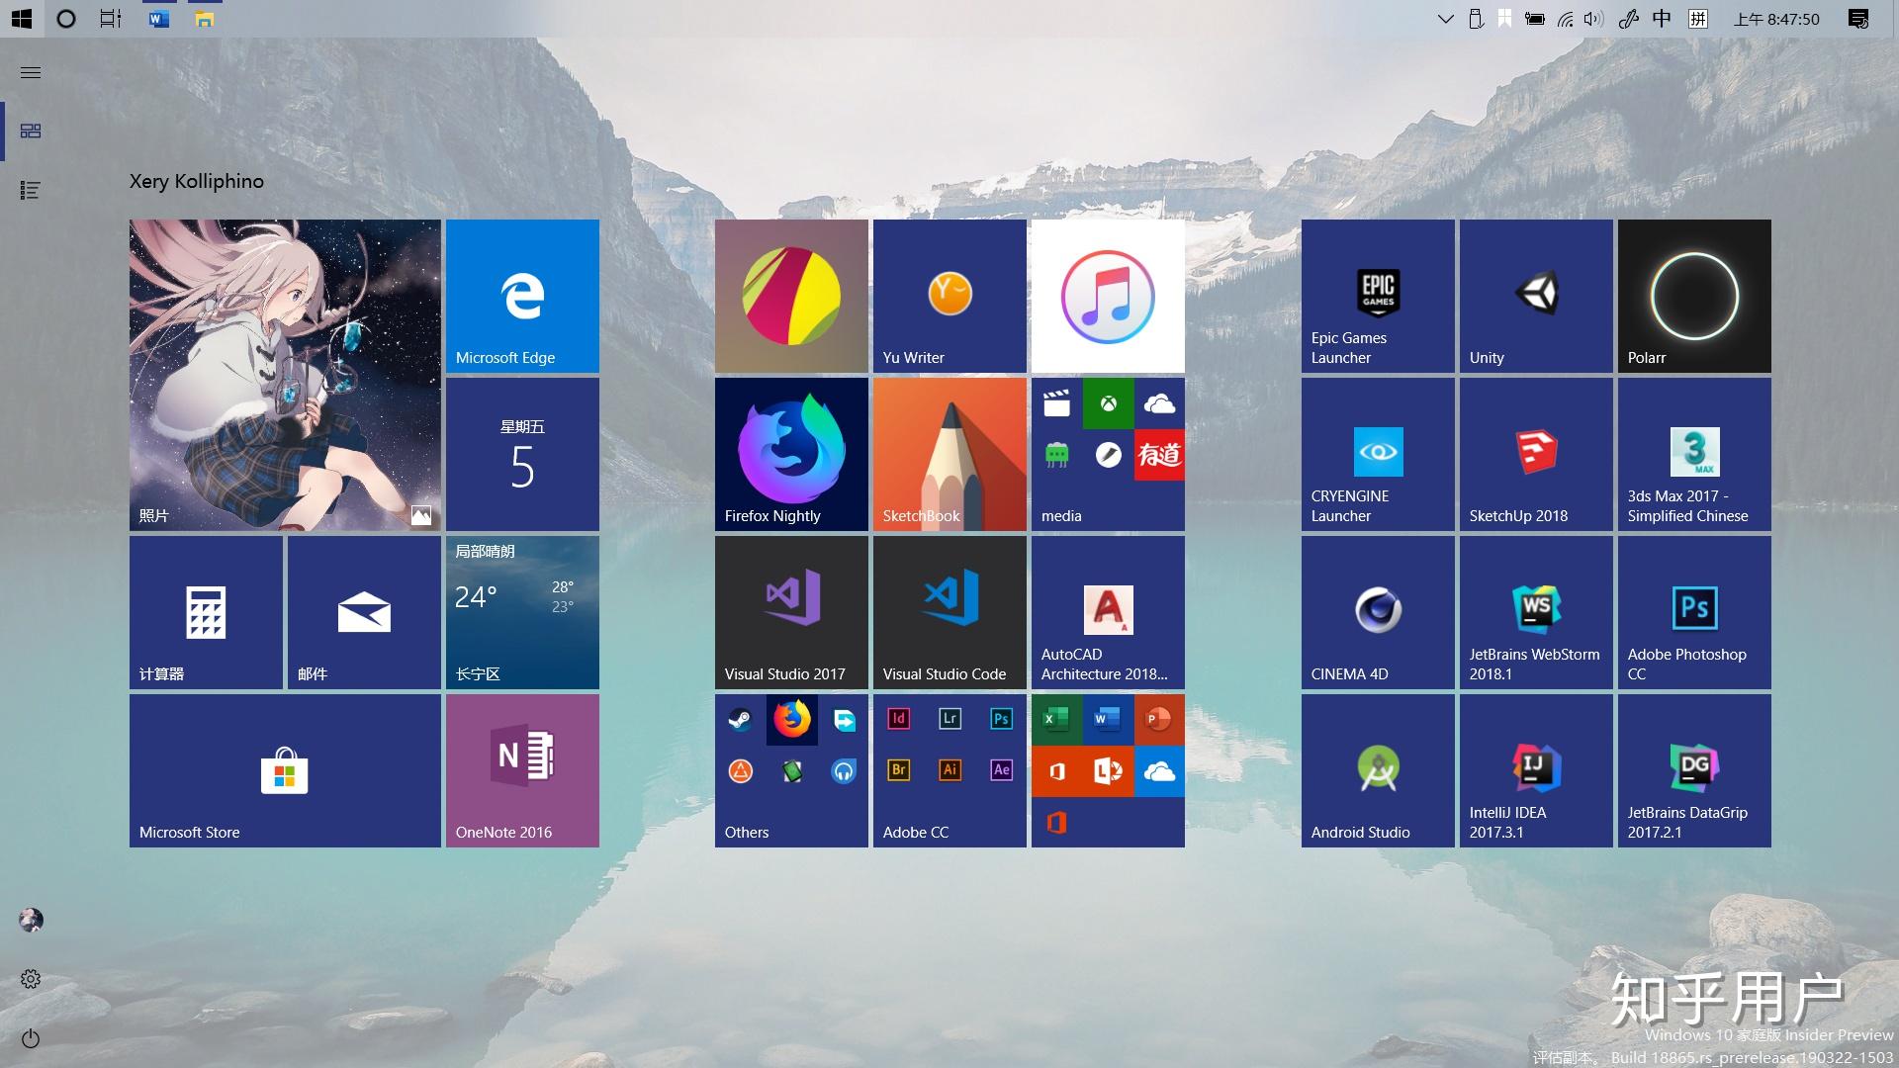Open the Mail (邮件) tile
The image size is (1899, 1068).
tap(364, 612)
